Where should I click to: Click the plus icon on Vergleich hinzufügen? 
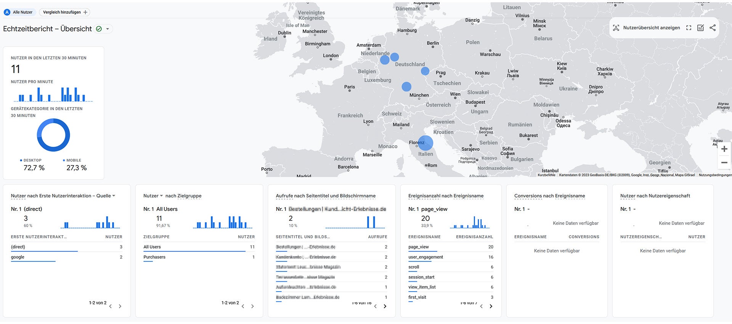85,12
